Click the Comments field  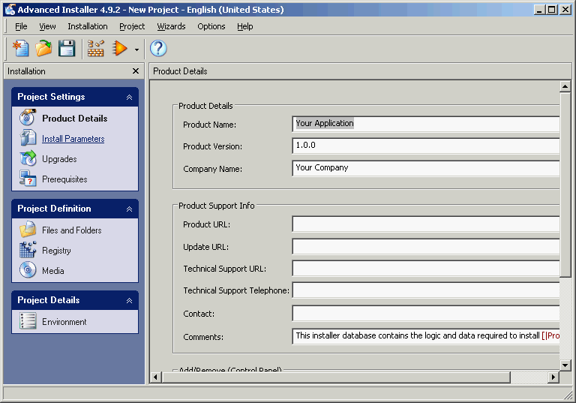point(426,336)
